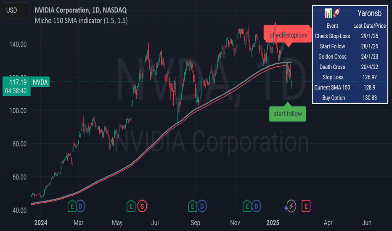Click the Check Stop Loss row label

click(332, 36)
